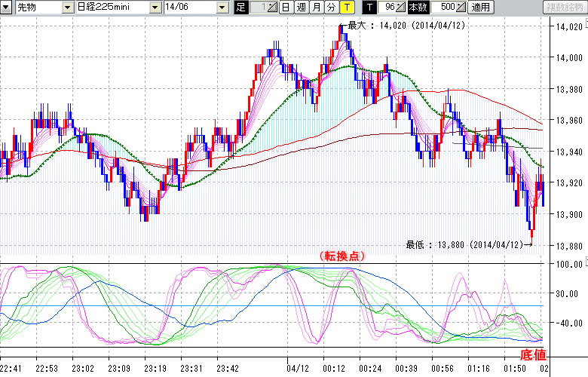The width and height of the screenshot is (588, 377).
Task: Click into the T value field showing 96
Action: pyautogui.click(x=387, y=8)
